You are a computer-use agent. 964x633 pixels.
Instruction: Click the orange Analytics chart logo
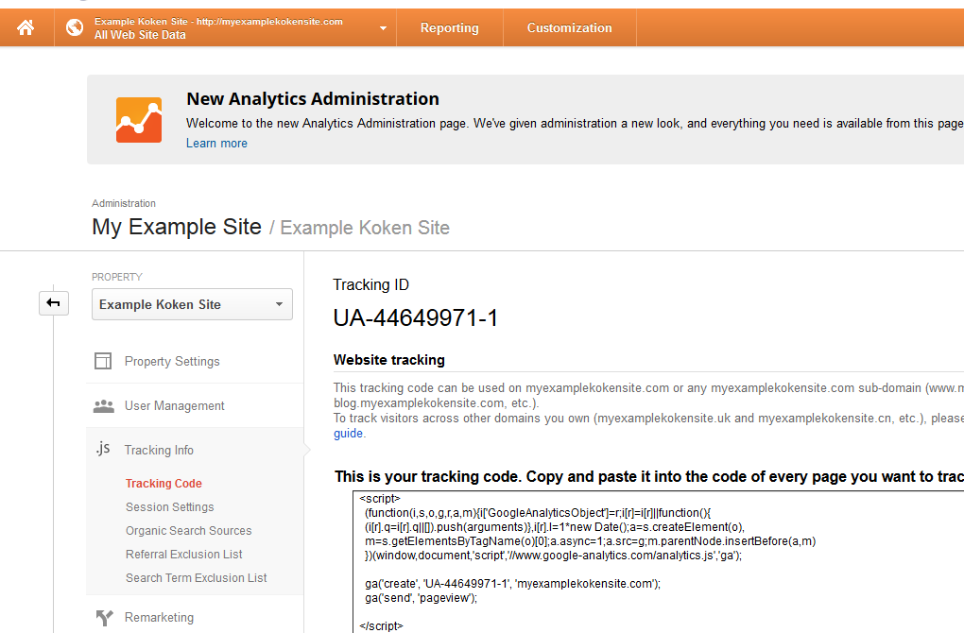(139, 120)
